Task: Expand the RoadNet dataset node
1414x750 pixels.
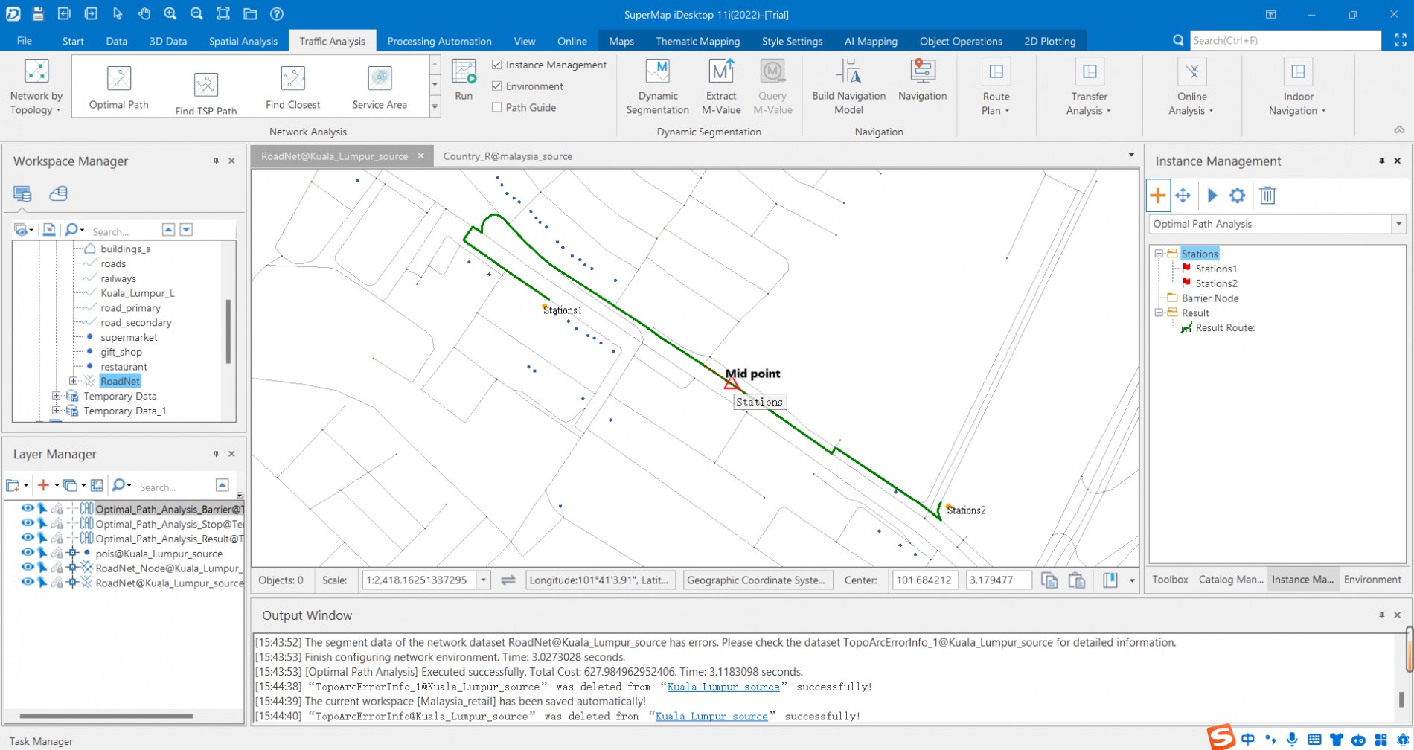Action: point(73,382)
